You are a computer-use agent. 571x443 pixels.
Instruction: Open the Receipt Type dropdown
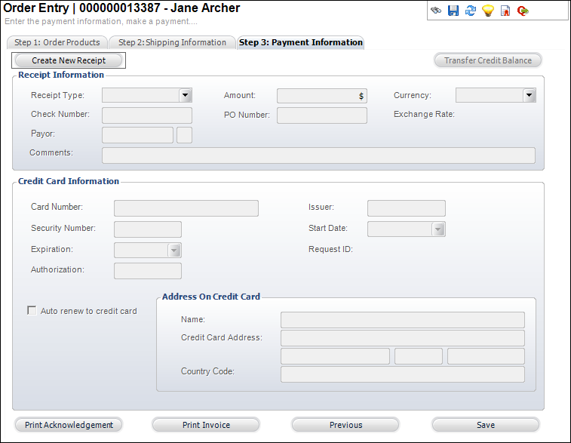pyautogui.click(x=186, y=95)
